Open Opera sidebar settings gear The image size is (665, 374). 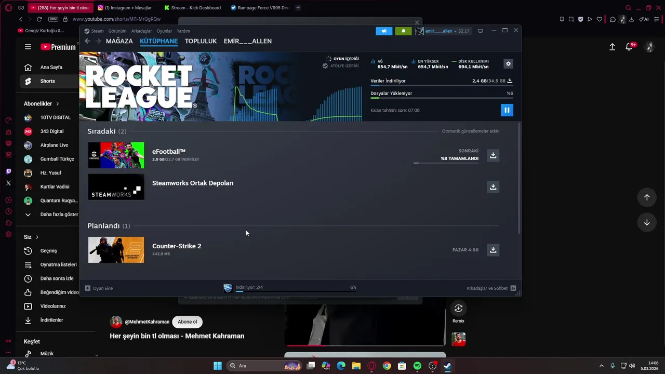click(8, 234)
